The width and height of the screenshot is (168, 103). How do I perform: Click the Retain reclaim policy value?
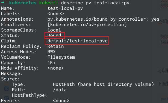click(56, 46)
